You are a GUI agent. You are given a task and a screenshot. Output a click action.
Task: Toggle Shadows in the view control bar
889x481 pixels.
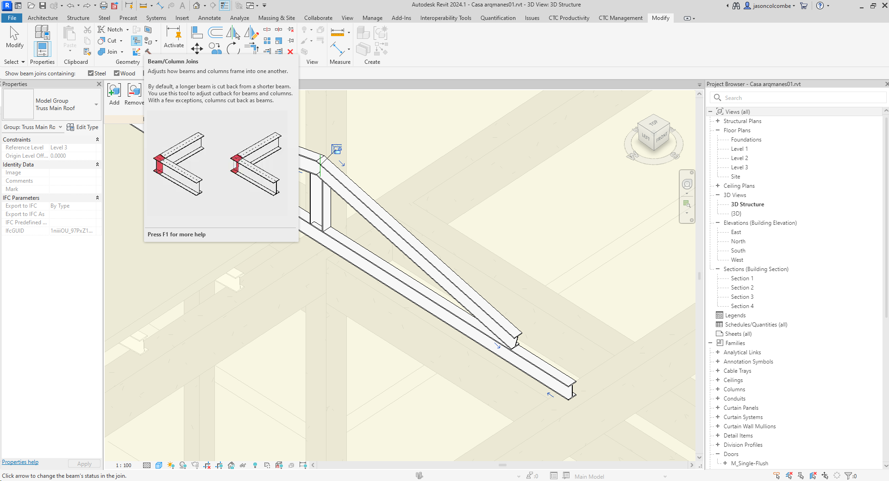pos(183,465)
